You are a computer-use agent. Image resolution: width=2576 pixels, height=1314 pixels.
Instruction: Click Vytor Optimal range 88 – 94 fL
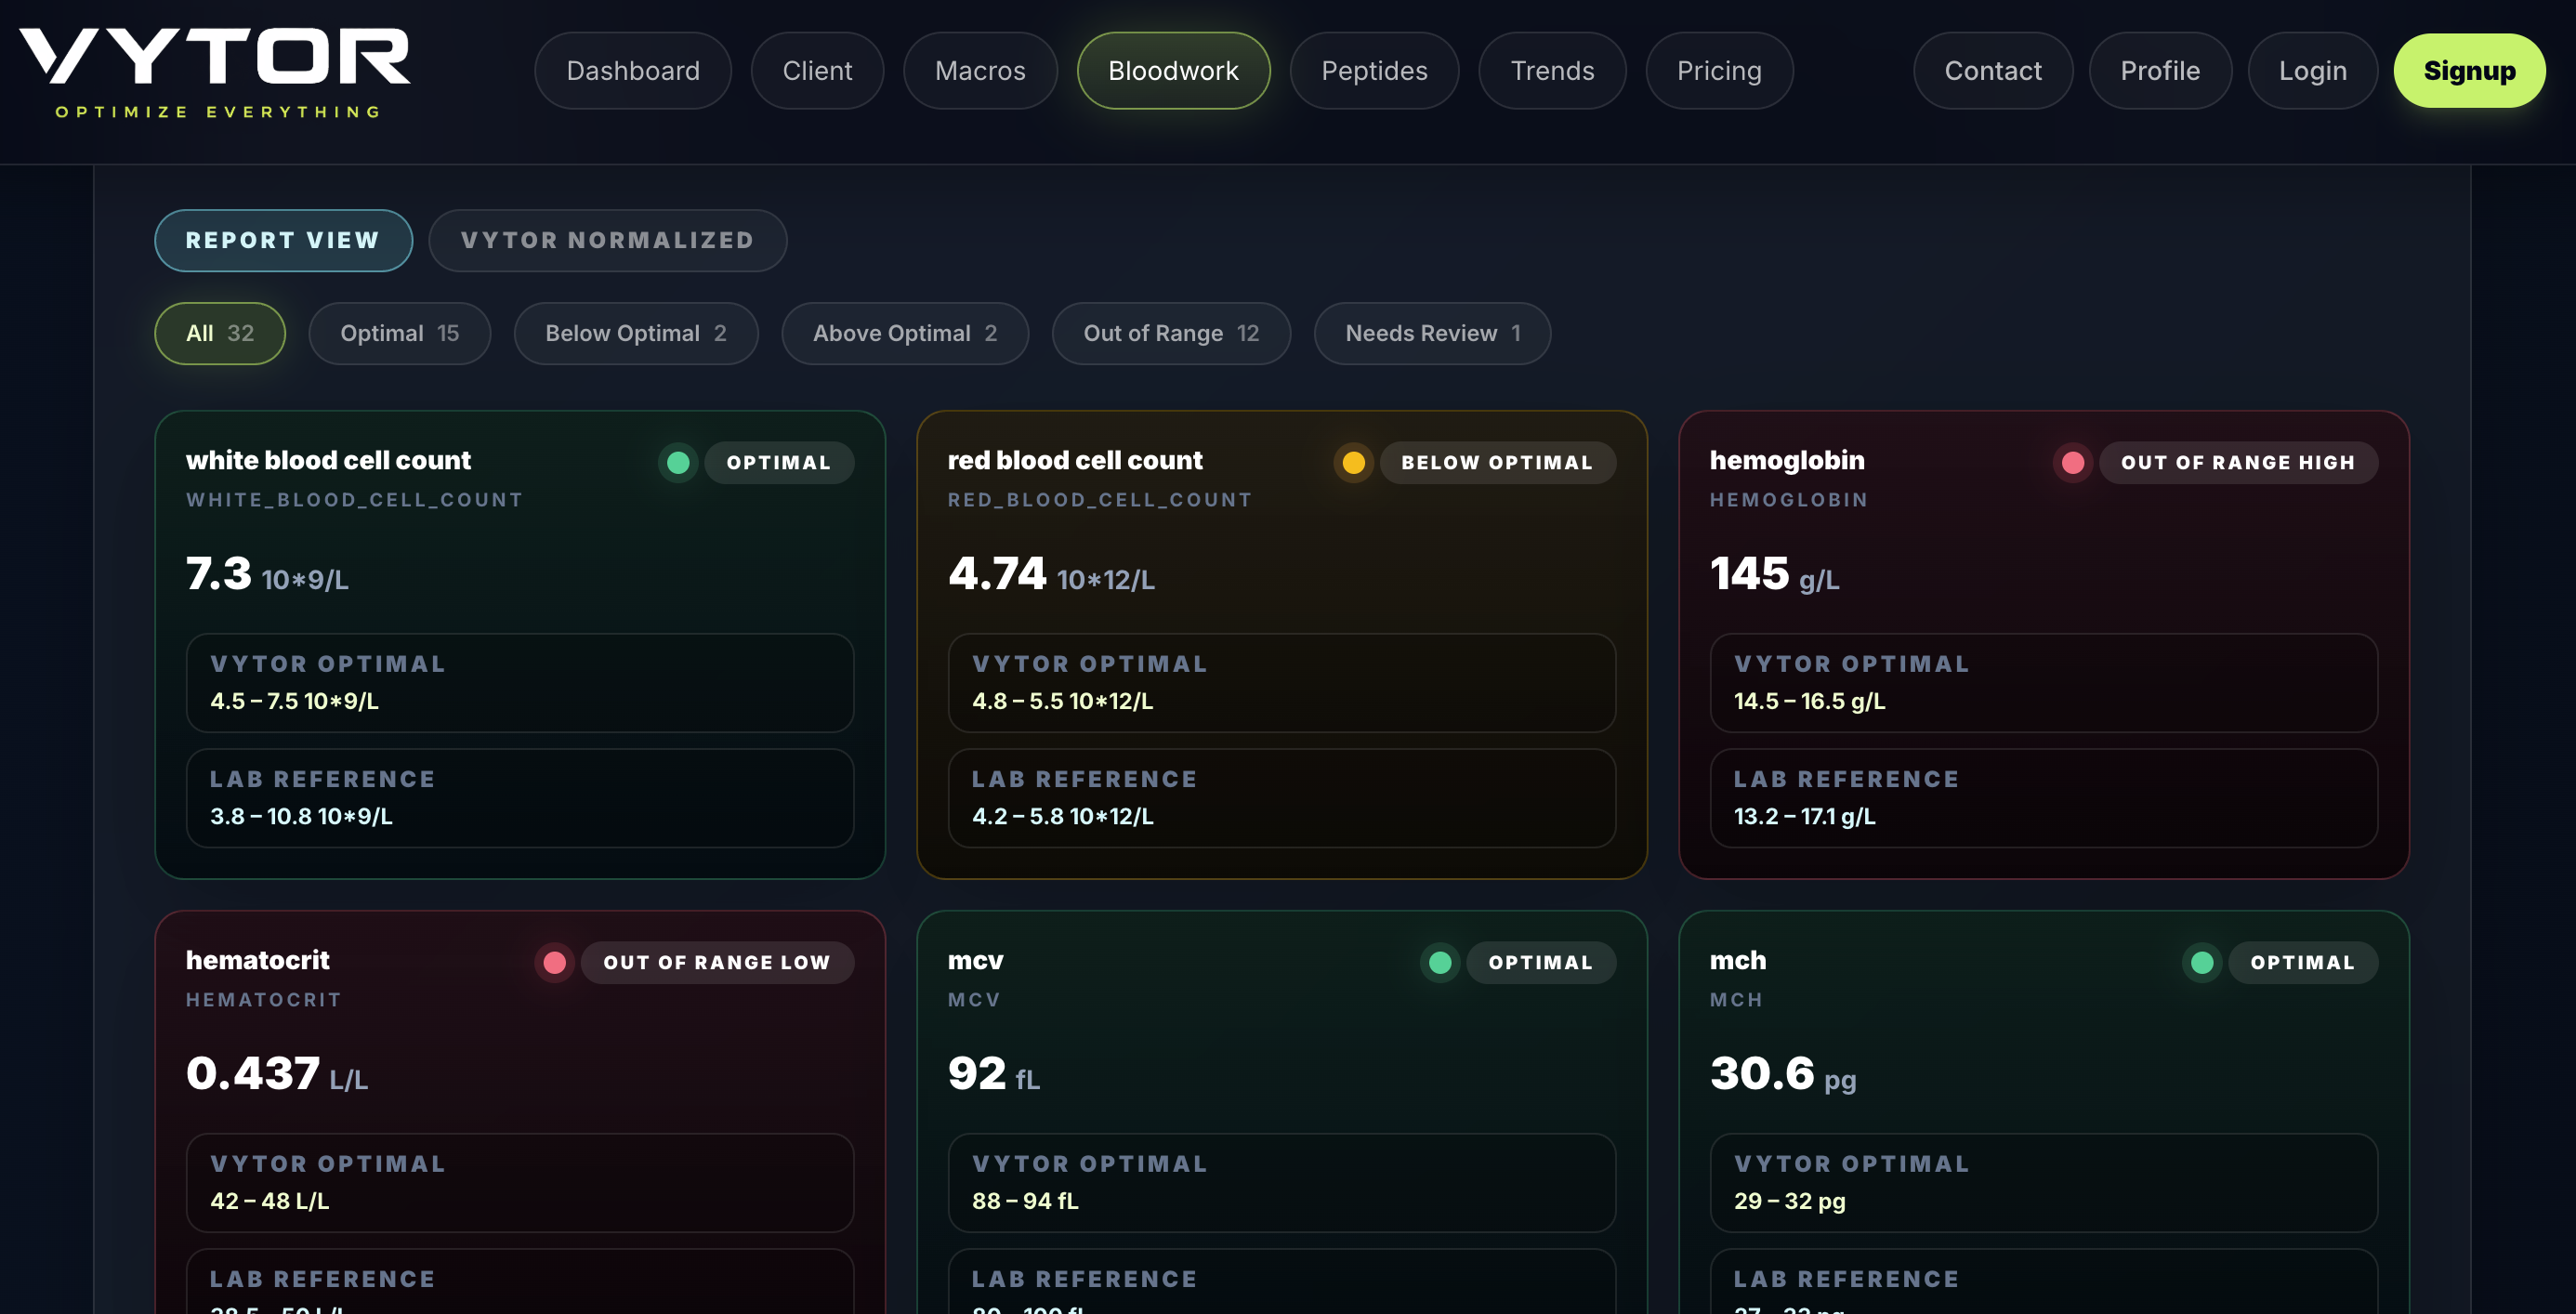tap(1282, 1183)
